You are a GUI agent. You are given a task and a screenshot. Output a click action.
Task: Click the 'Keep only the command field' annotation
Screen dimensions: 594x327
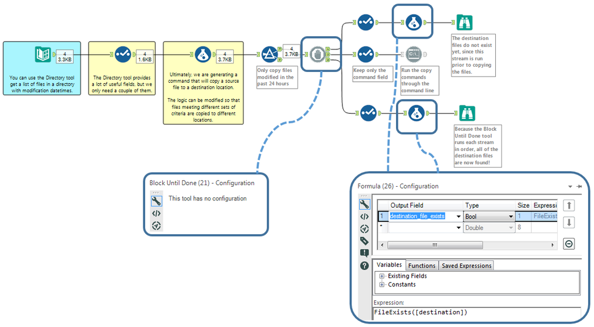(372, 74)
